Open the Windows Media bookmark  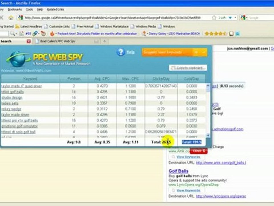(143, 26)
